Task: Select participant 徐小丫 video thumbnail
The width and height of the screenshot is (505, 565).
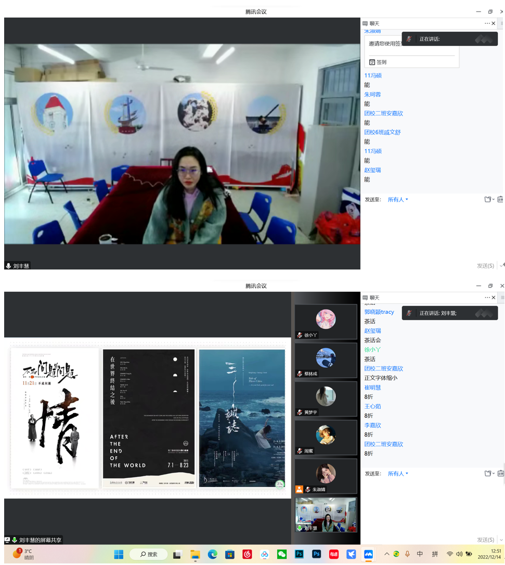Action: click(326, 322)
